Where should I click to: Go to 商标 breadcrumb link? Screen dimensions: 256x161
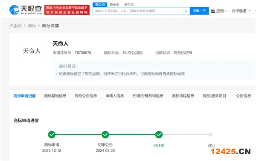[x=32, y=26]
